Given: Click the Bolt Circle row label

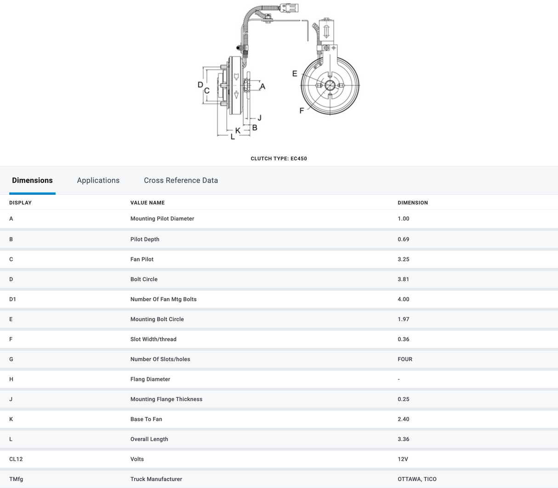Looking at the screenshot, I should [144, 279].
